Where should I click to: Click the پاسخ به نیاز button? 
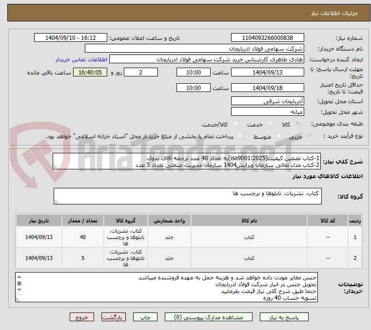point(284,317)
